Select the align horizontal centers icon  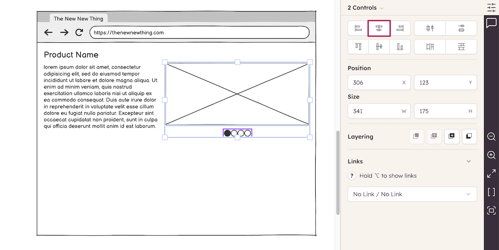coord(379,28)
